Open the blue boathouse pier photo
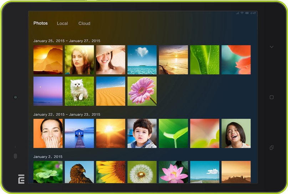Image resolution: width=288 pixels, height=194 pixels. [79, 133]
